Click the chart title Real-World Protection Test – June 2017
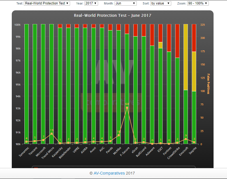Screen dimensions: 227x179 coord(112,15)
